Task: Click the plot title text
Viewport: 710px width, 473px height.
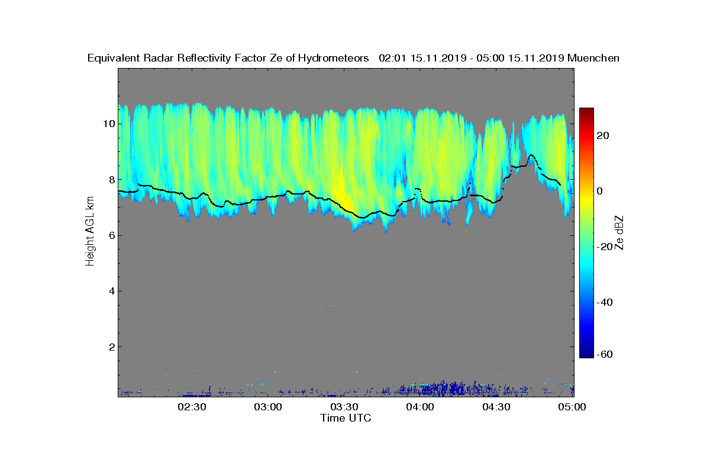Action: [x=353, y=58]
